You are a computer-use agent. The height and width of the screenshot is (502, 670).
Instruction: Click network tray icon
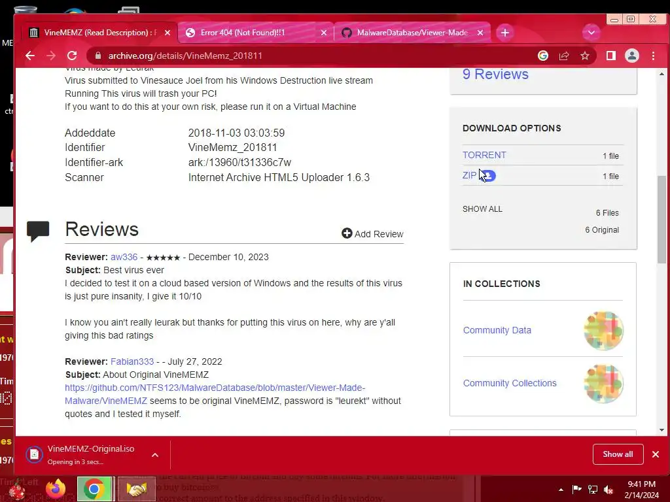pos(593,489)
